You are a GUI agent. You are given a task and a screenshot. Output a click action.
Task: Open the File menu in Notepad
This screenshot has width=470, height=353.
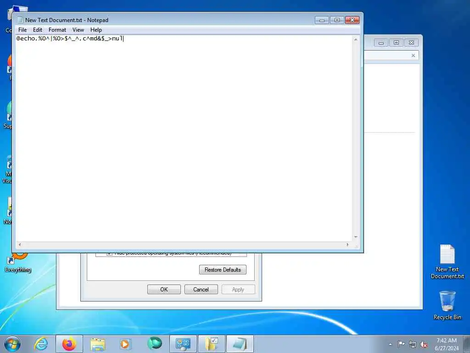point(22,30)
